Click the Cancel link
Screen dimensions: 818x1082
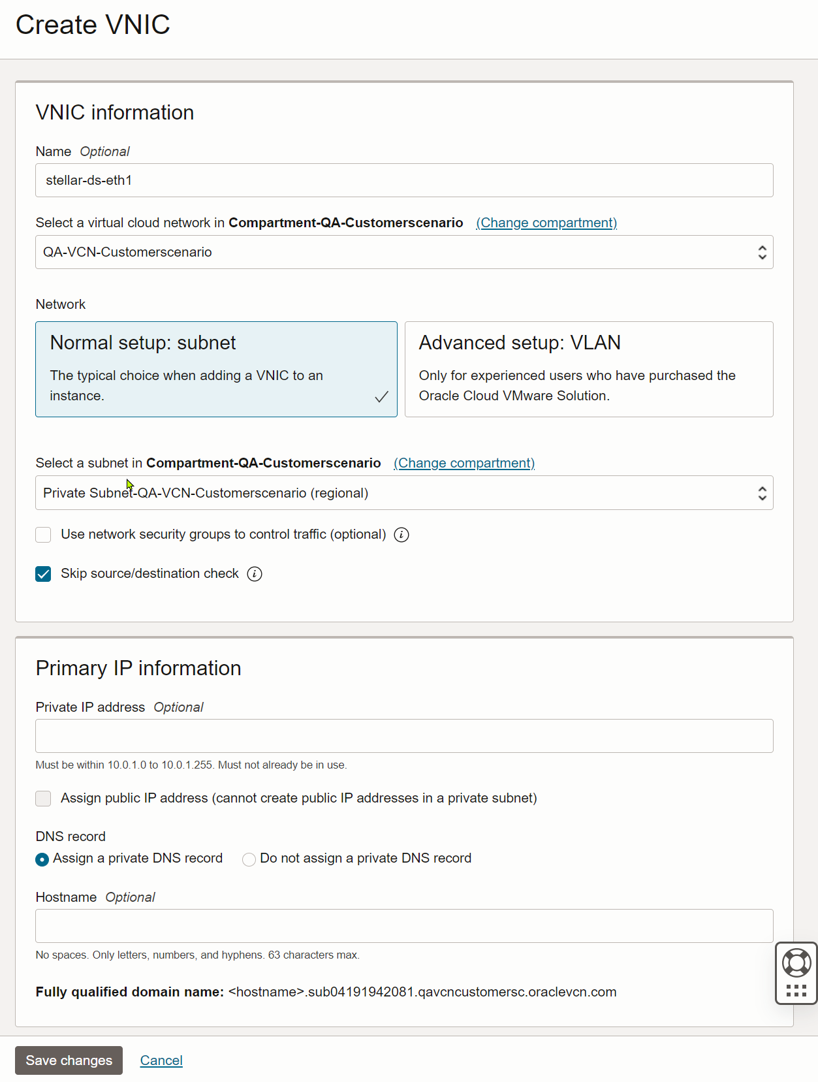(161, 1060)
